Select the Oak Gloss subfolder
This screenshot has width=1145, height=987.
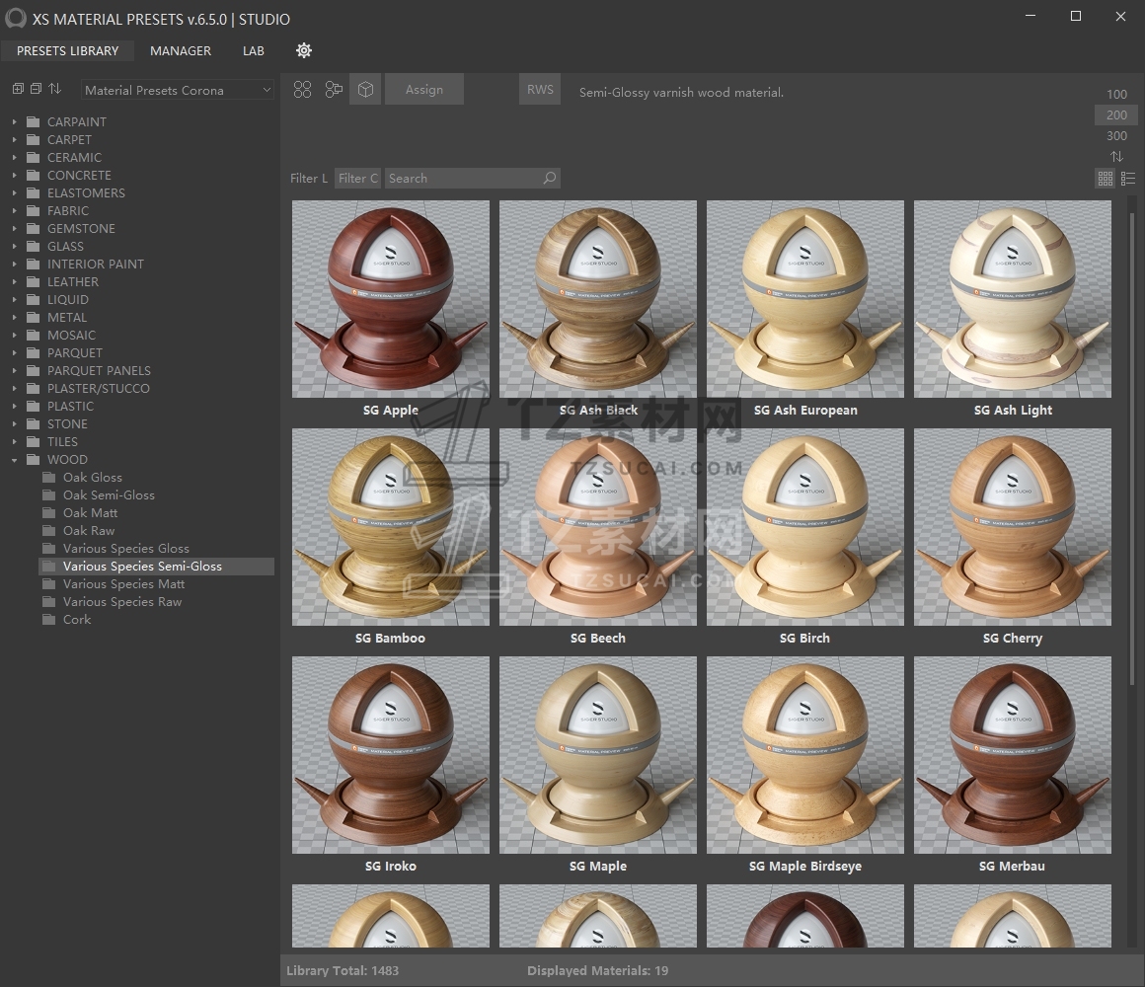click(x=92, y=478)
